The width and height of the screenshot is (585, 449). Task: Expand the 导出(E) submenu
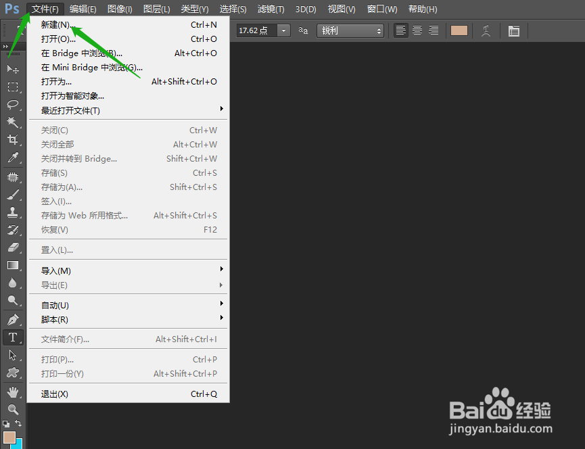click(x=128, y=285)
